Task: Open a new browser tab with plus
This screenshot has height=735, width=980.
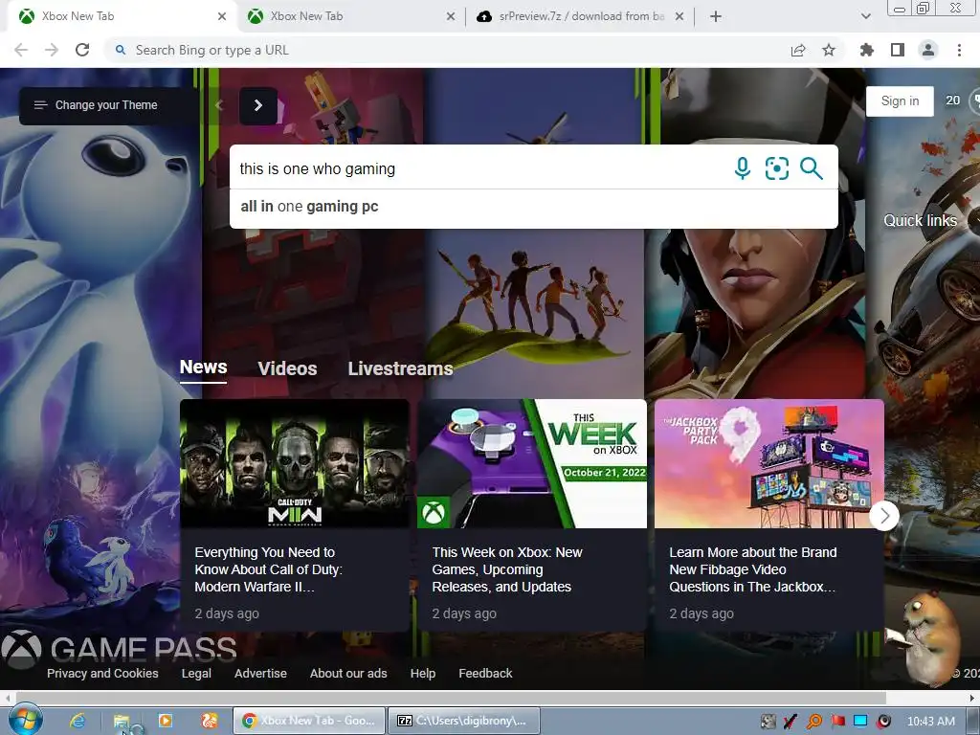Action: coord(716,16)
